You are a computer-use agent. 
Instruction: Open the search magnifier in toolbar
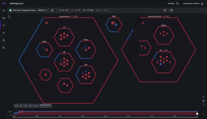point(172,10)
